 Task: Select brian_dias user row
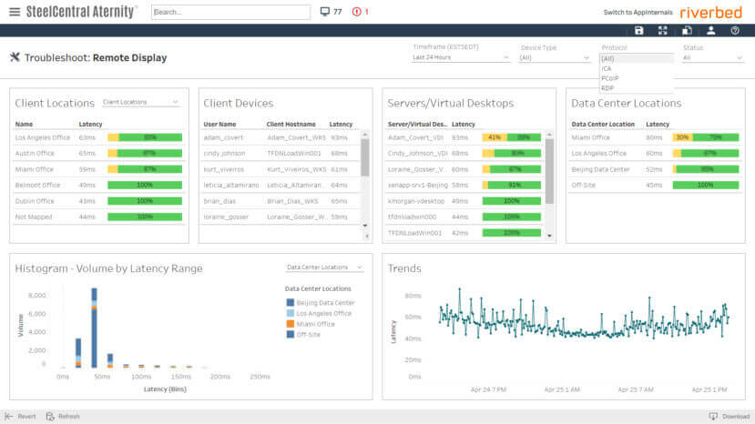281,201
